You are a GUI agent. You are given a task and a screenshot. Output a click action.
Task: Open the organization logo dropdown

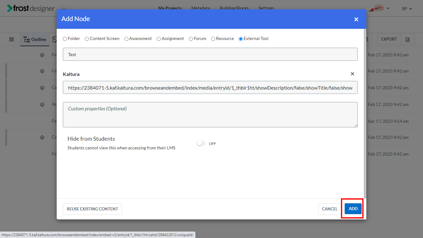pos(379,8)
